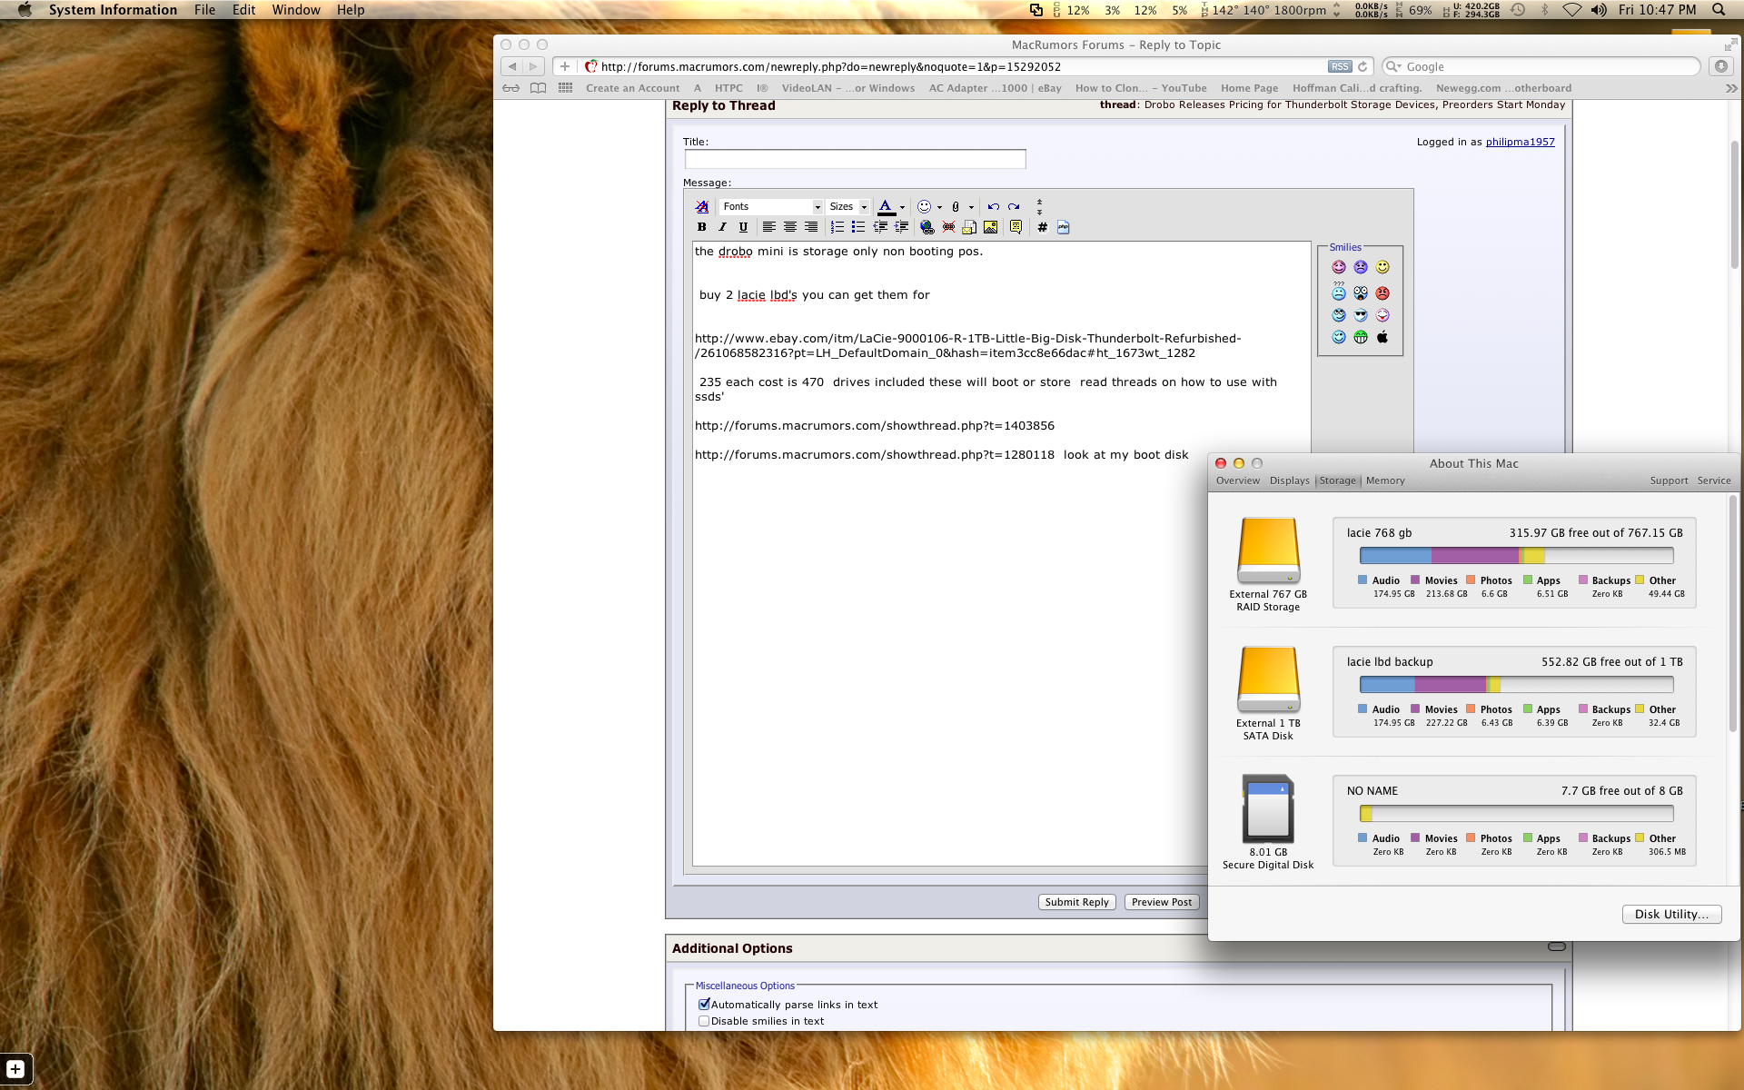
Task: Insert an unordered bullet list
Action: pyautogui.click(x=858, y=227)
